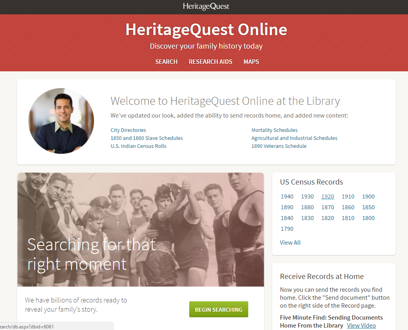
Task: Click the HeritageQuest logo in top bar
Action: click(x=206, y=6)
